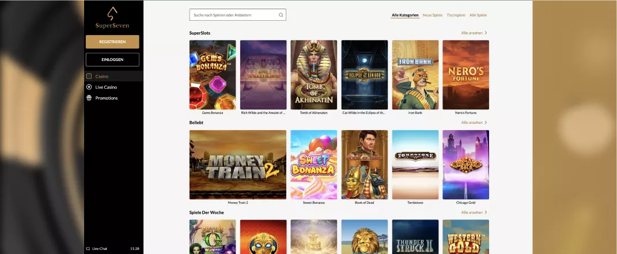Click the REGISTRIEREN button
Screen dimensions: 617x254
(x=112, y=41)
